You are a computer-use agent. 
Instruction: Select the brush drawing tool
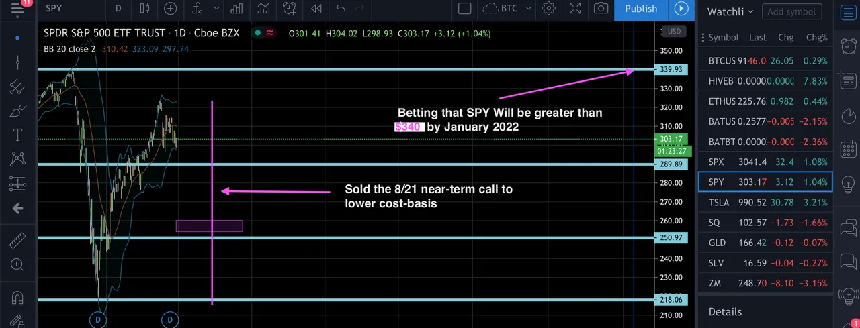[17, 111]
